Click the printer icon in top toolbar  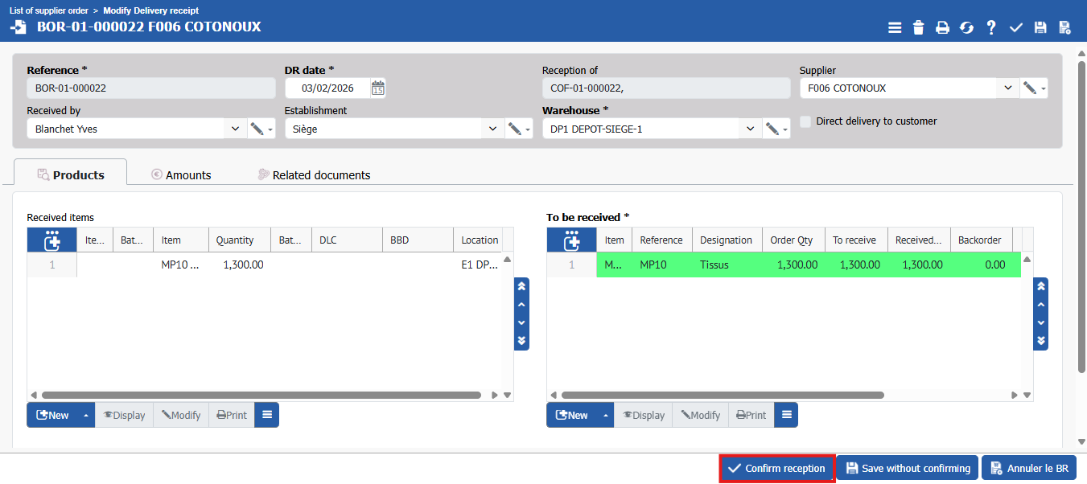click(x=942, y=28)
